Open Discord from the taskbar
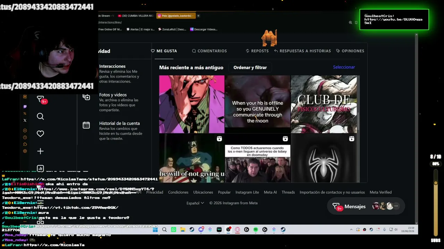Screen dimensions: 444x249 [x=201, y=229]
